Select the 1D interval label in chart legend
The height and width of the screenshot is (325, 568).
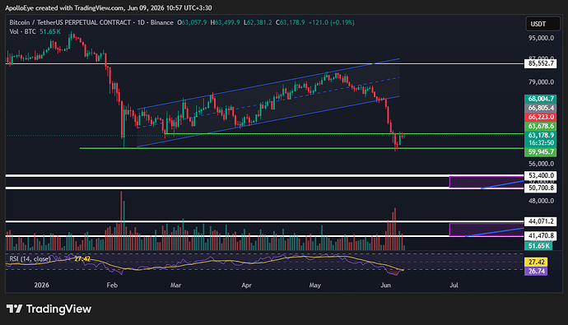tap(141, 22)
